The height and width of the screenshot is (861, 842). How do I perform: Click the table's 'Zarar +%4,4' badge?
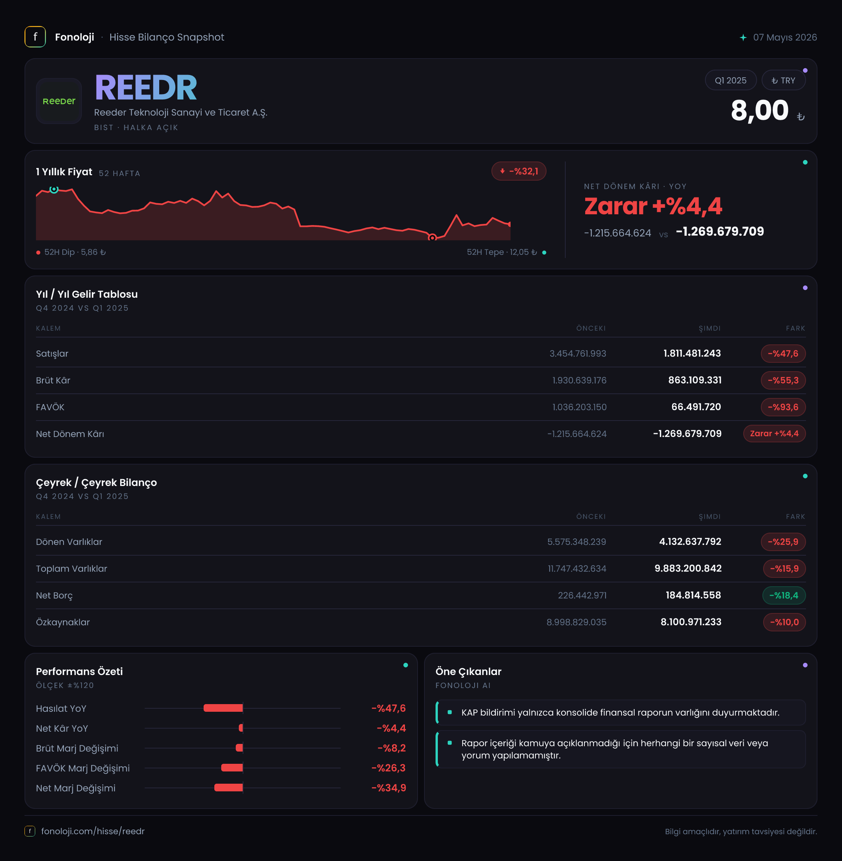[774, 434]
